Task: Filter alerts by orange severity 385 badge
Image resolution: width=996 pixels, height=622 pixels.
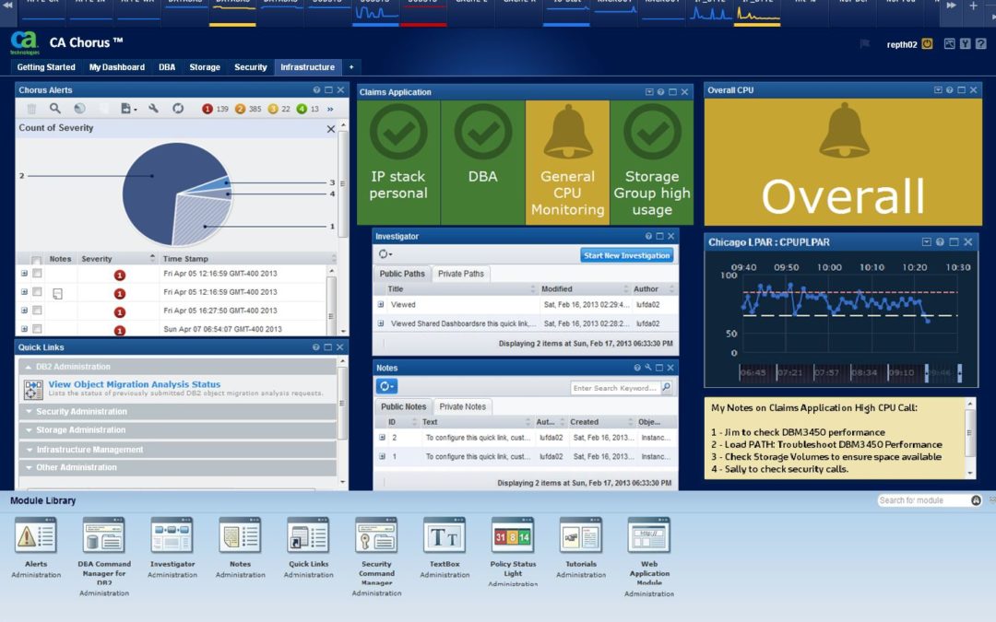Action: (248, 109)
